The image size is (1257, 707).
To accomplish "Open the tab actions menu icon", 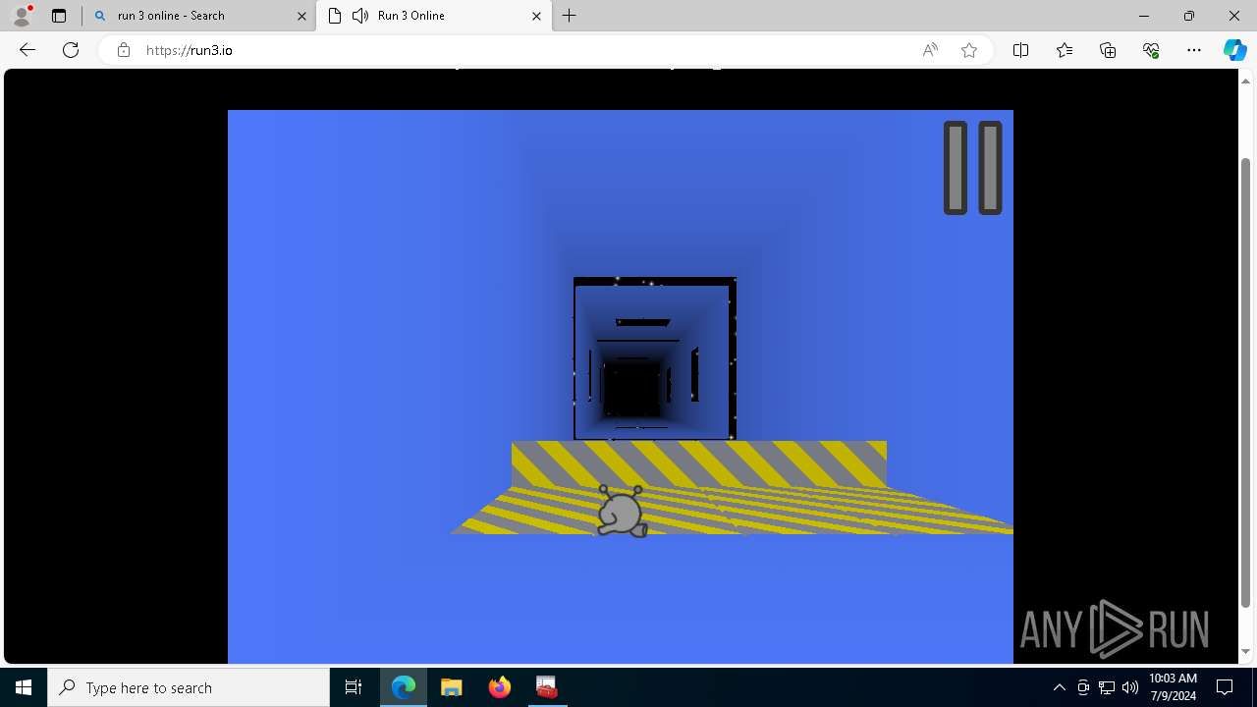I will click(x=59, y=16).
